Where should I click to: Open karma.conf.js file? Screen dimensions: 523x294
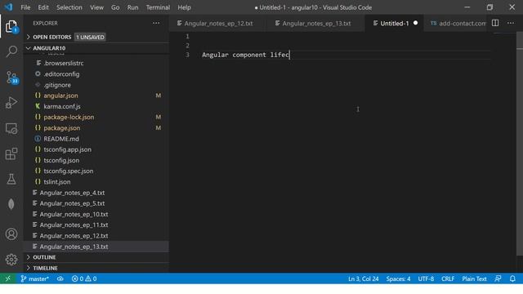coord(62,106)
